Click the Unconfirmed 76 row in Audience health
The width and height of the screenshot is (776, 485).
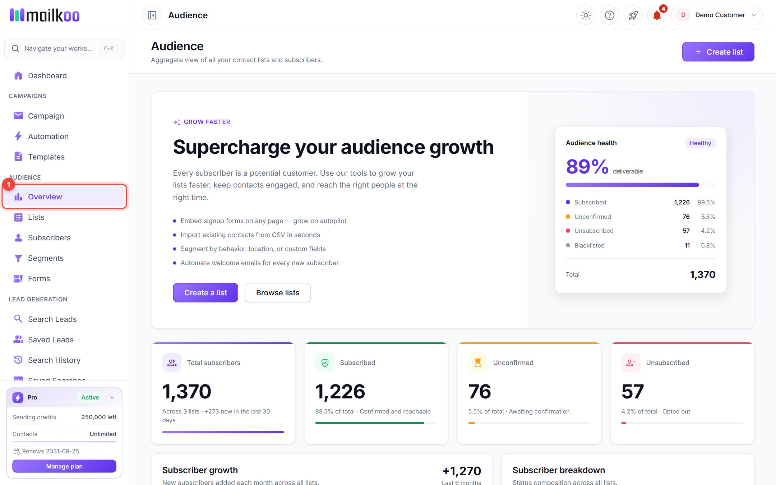[640, 217]
